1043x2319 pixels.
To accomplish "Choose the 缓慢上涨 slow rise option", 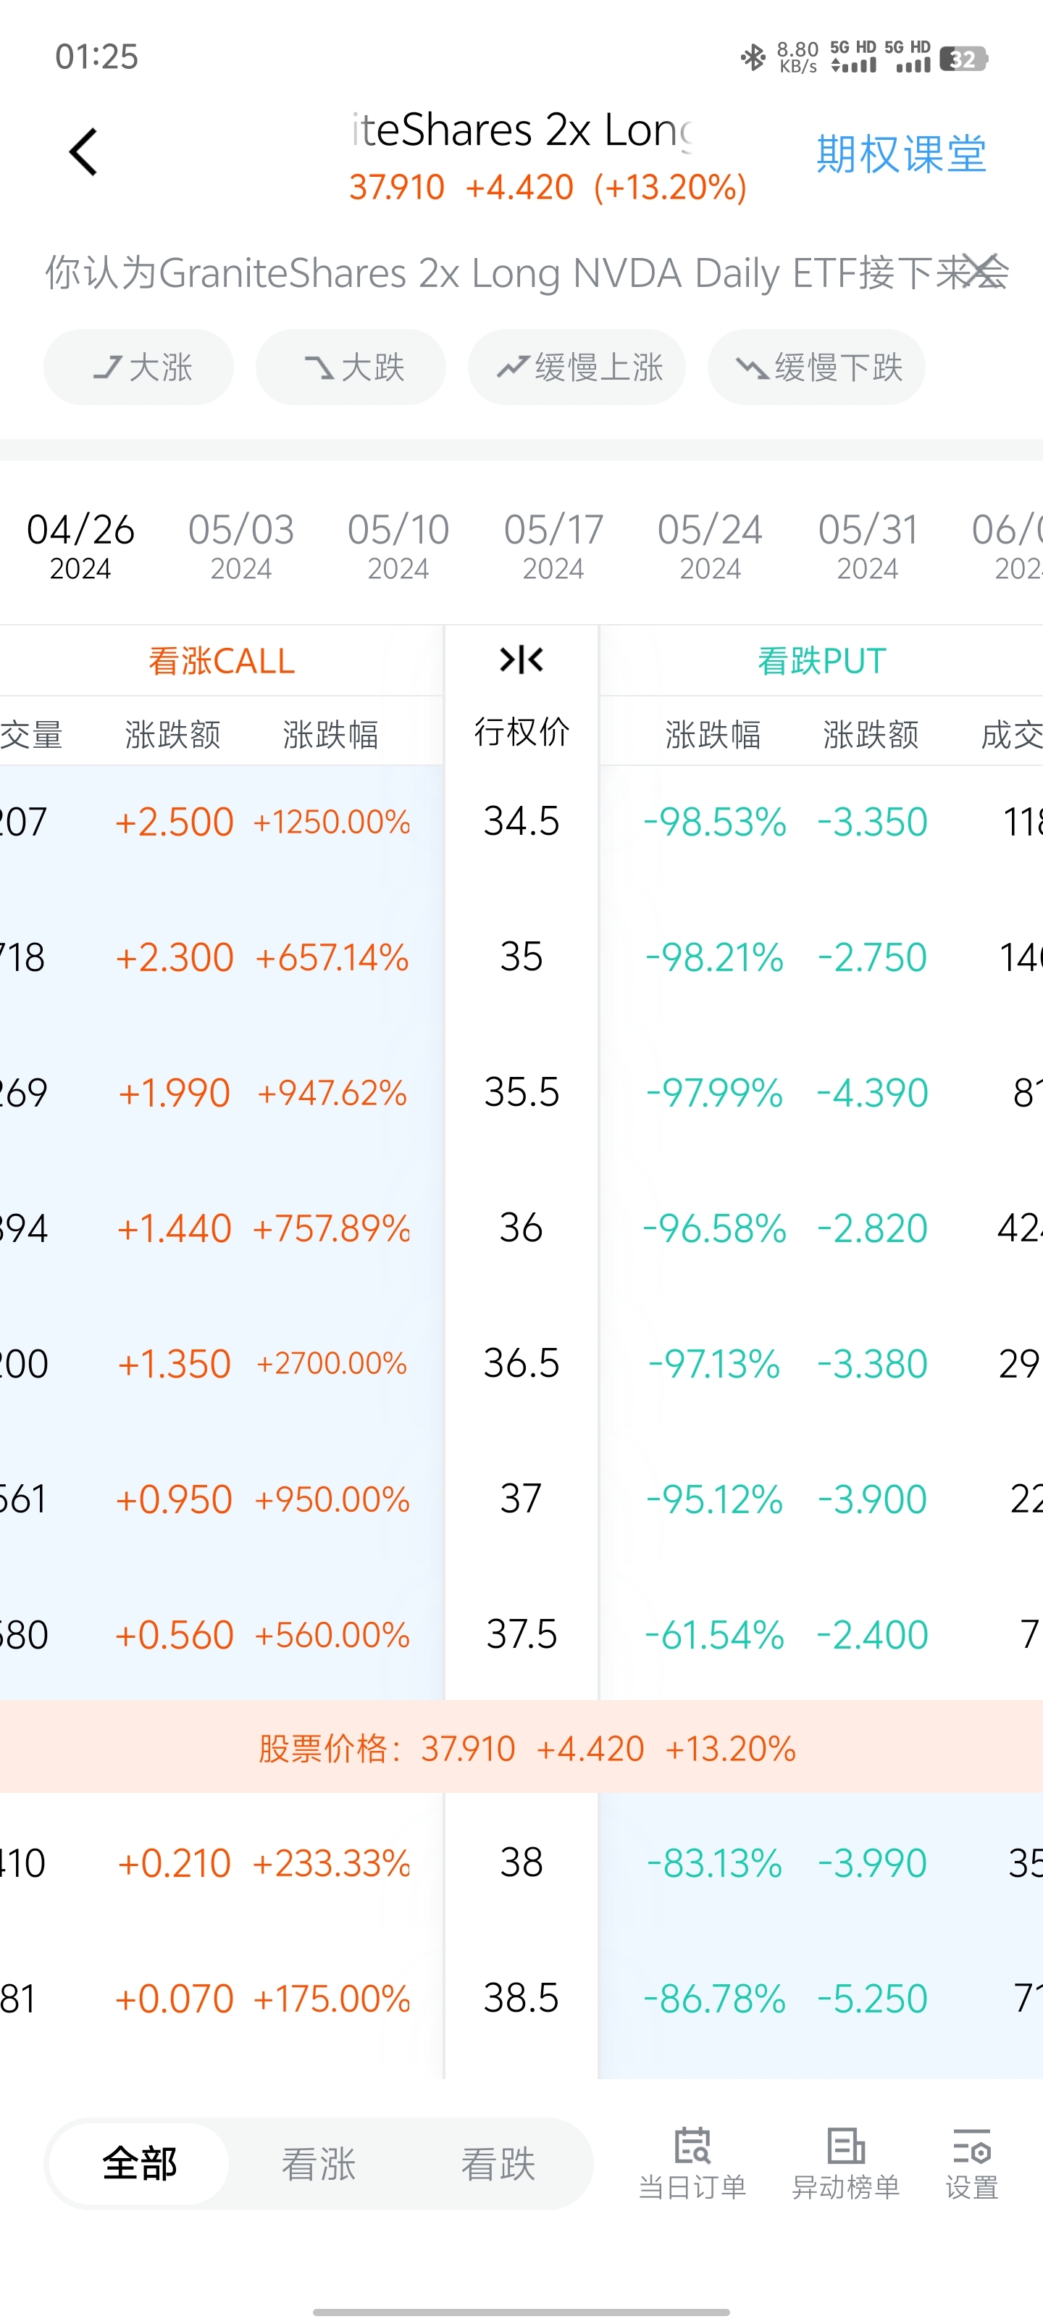I will click(x=577, y=367).
